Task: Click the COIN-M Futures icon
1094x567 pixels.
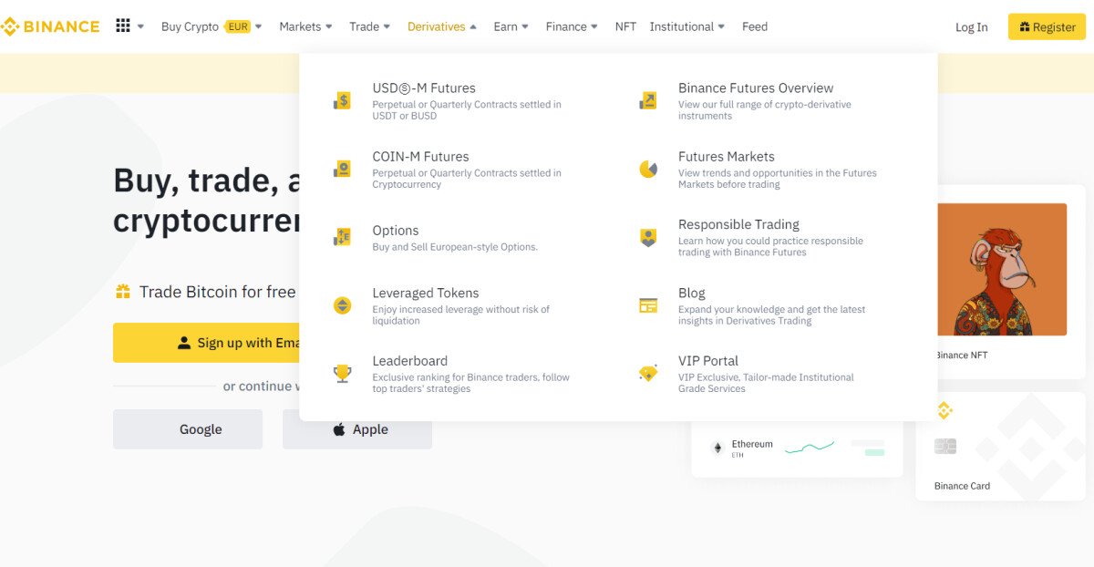Action: (342, 169)
